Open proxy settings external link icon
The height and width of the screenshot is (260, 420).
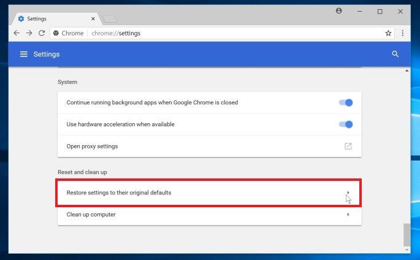click(x=348, y=147)
